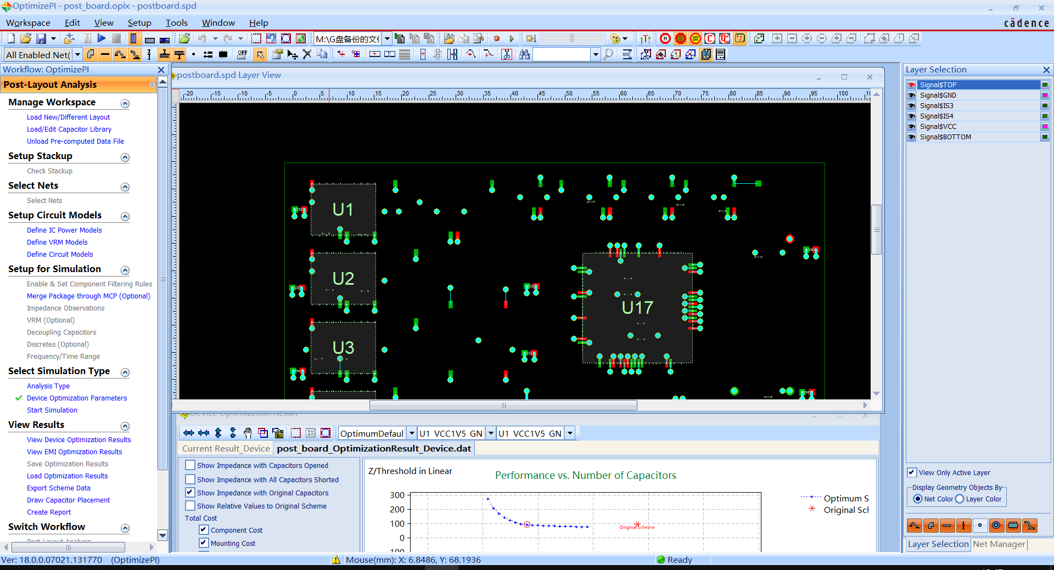Enable Show Relative Values to Original Scheme
1054x570 pixels.
tap(190, 506)
